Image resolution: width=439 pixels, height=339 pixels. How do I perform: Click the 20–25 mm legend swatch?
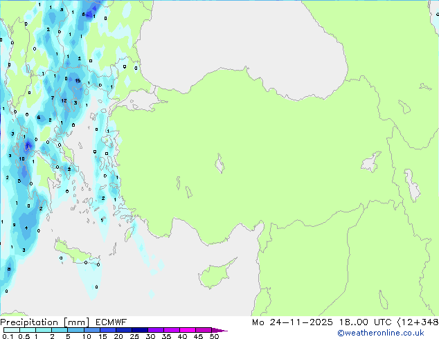point(123,330)
